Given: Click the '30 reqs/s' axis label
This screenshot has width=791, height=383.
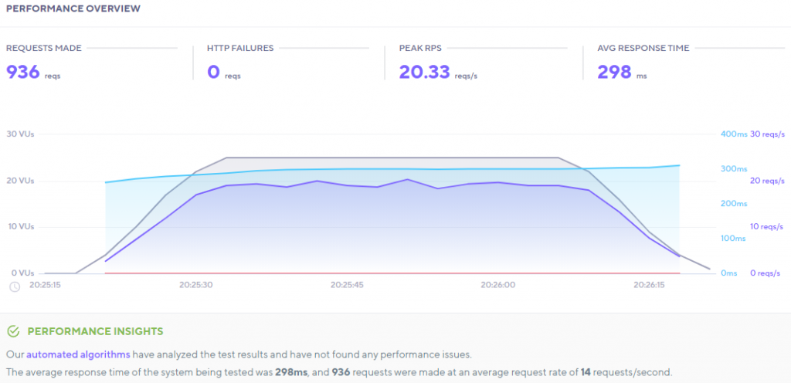Looking at the screenshot, I should (x=769, y=134).
